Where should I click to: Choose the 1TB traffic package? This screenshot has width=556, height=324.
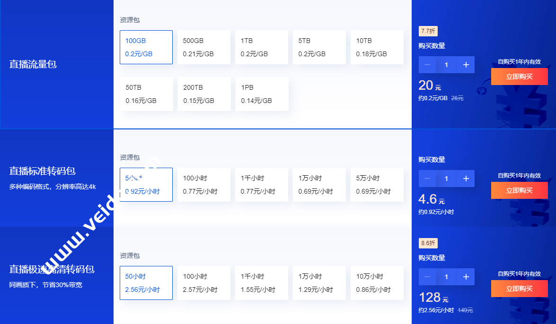pos(262,47)
